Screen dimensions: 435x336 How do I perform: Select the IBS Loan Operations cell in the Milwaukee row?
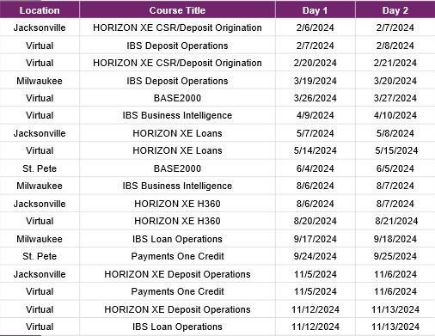177,239
